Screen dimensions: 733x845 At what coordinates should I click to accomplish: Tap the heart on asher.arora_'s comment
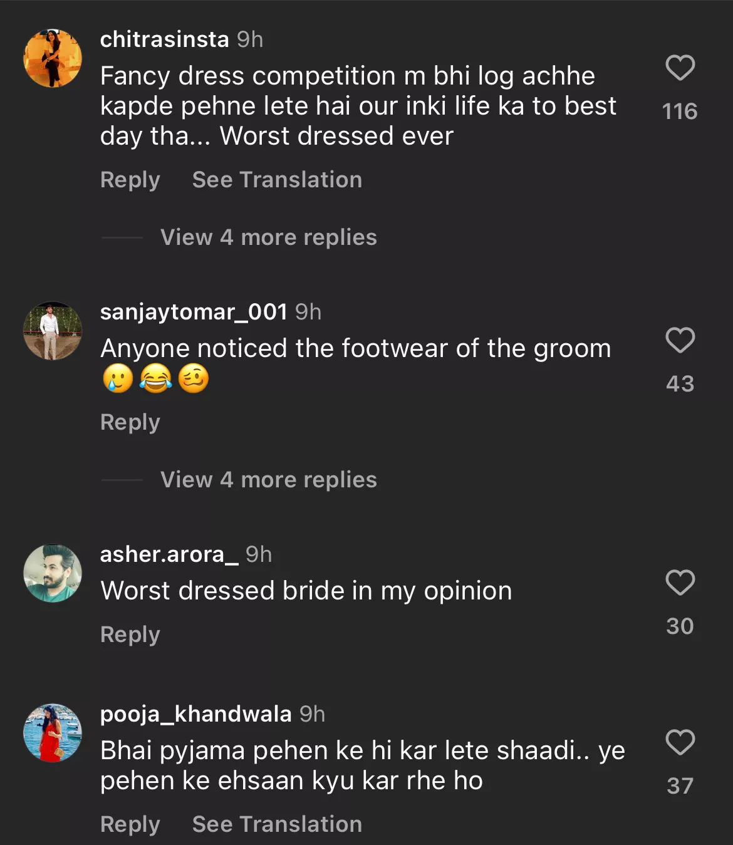click(680, 583)
